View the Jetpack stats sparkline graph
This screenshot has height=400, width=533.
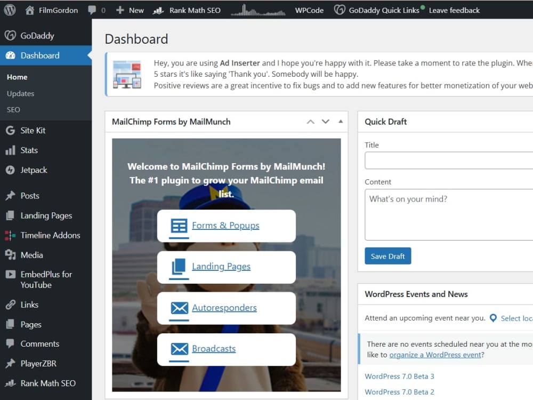(x=258, y=10)
